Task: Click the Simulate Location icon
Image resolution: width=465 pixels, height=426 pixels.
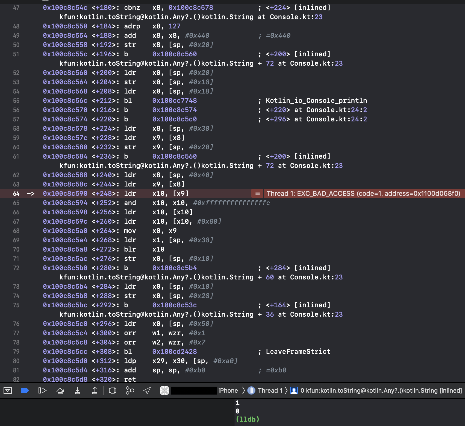Action: 147,390
